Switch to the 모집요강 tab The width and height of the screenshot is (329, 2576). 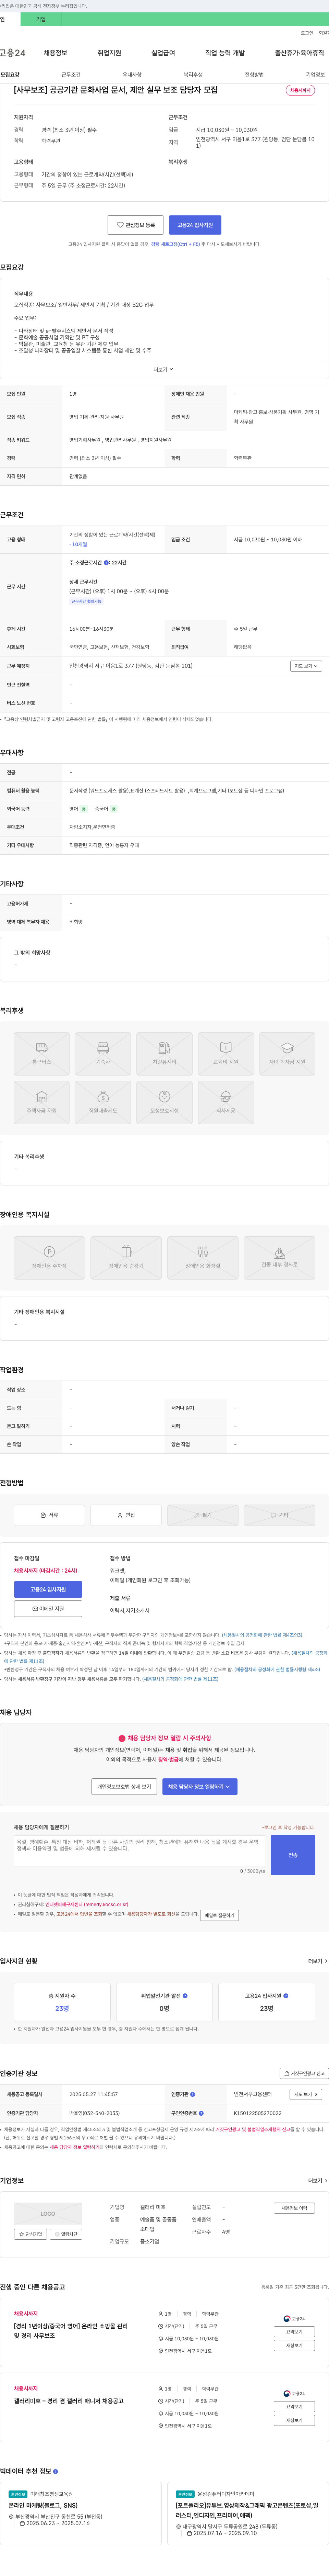tap(10, 75)
